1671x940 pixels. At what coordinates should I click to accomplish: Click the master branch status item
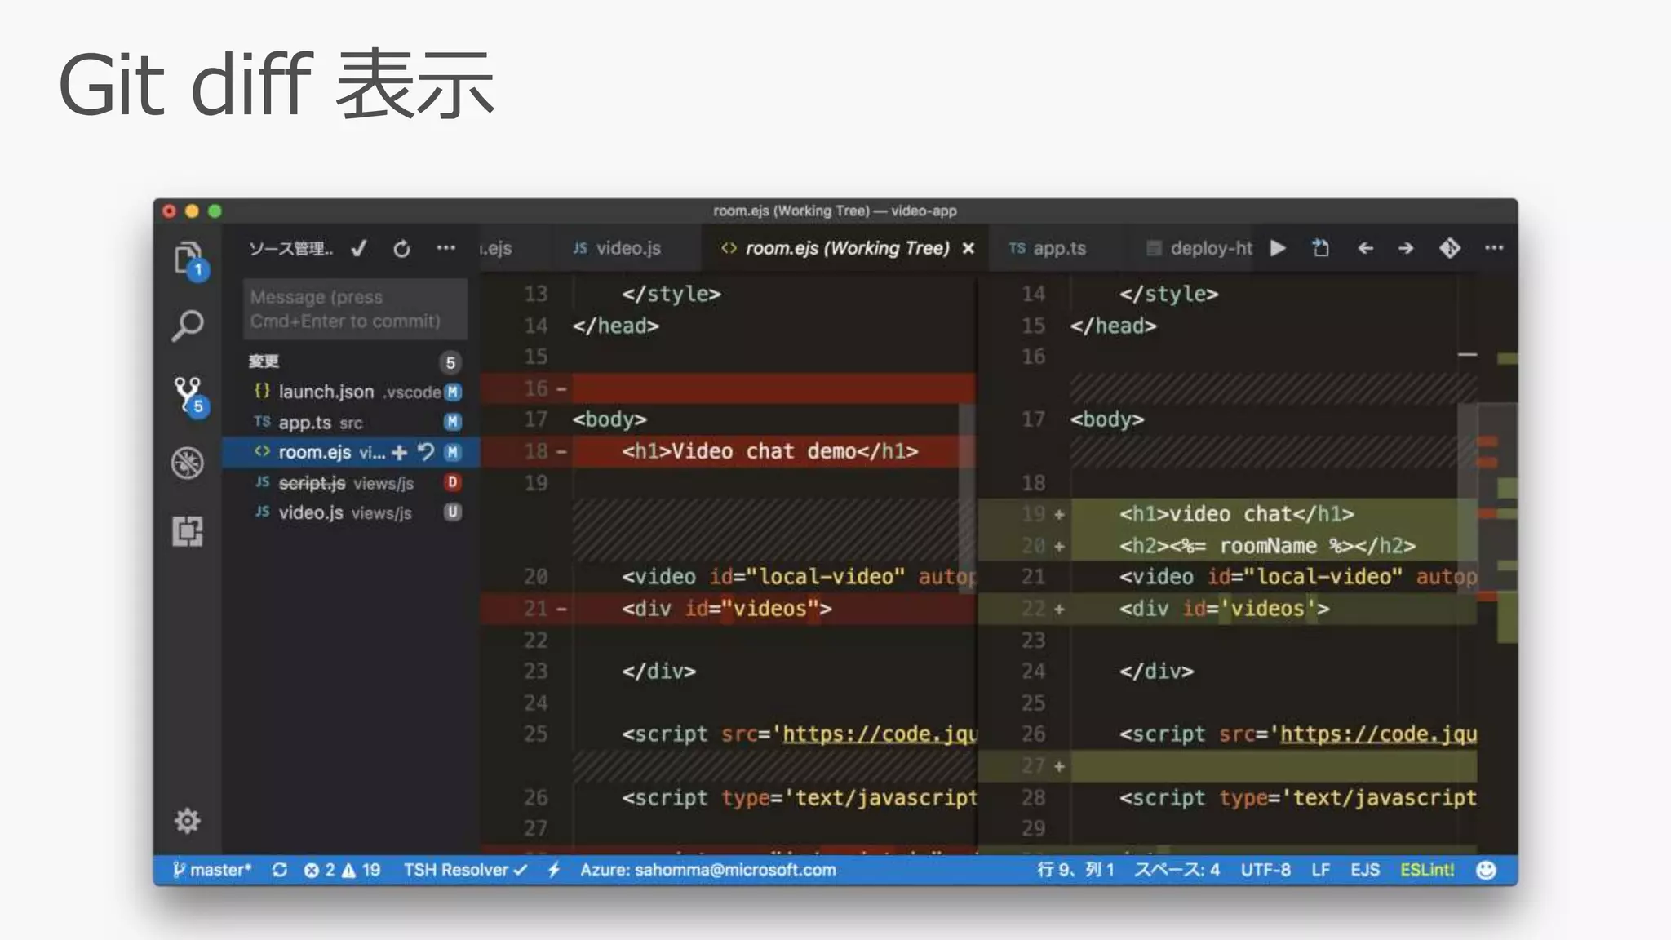(x=213, y=870)
